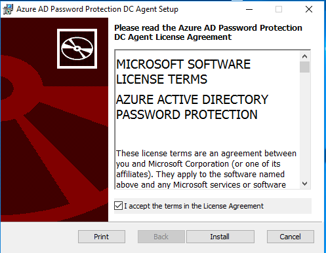Click the 'Please read the Azure AD' heading
This screenshot has height=253, width=326.
pos(208,33)
